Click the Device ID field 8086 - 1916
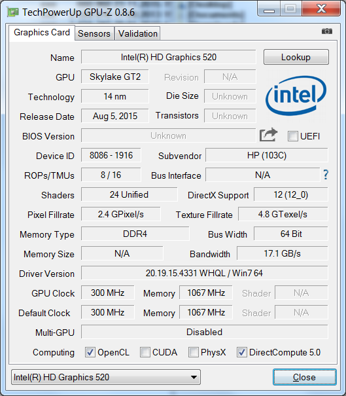The height and width of the screenshot is (396, 346). click(x=111, y=155)
